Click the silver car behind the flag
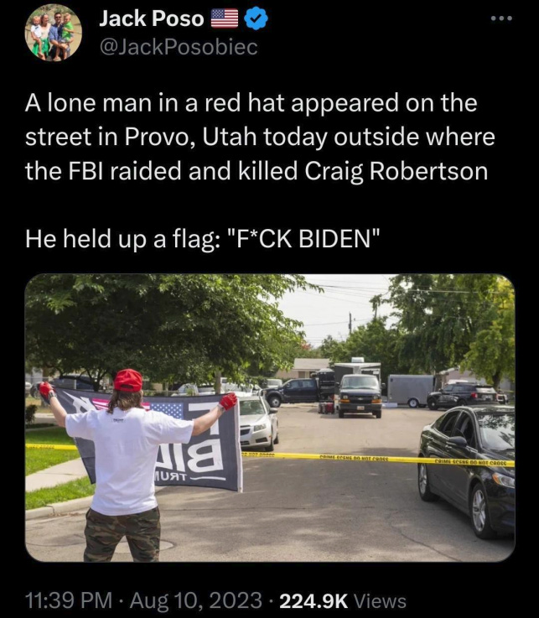539x618 pixels. pyautogui.click(x=258, y=423)
